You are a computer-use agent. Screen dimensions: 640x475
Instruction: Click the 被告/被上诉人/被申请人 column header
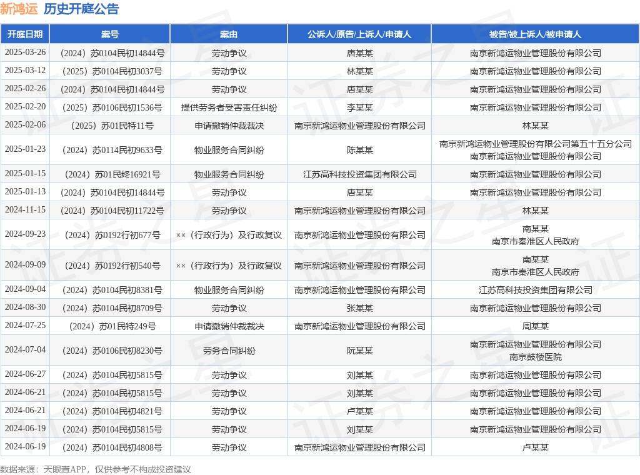(x=535, y=34)
